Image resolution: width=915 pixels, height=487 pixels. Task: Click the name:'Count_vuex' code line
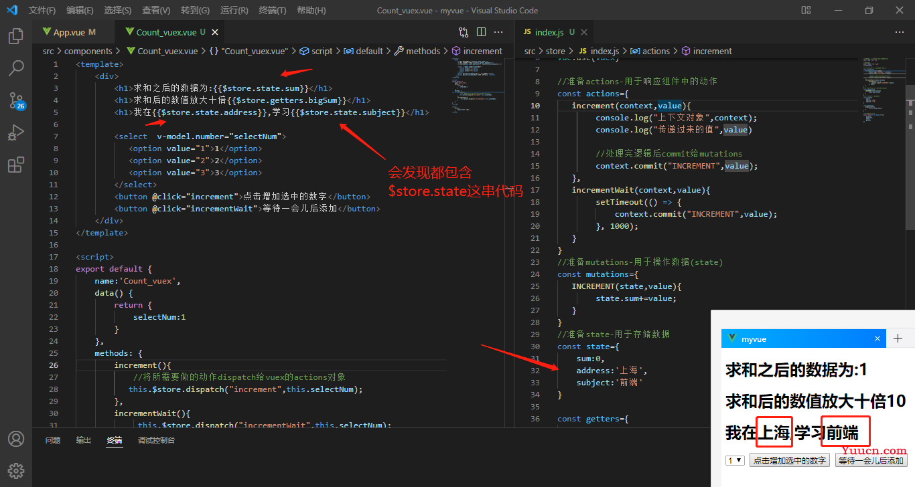pyautogui.click(x=137, y=281)
